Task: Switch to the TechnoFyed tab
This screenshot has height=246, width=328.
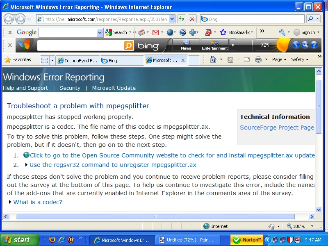Action: click(77, 61)
